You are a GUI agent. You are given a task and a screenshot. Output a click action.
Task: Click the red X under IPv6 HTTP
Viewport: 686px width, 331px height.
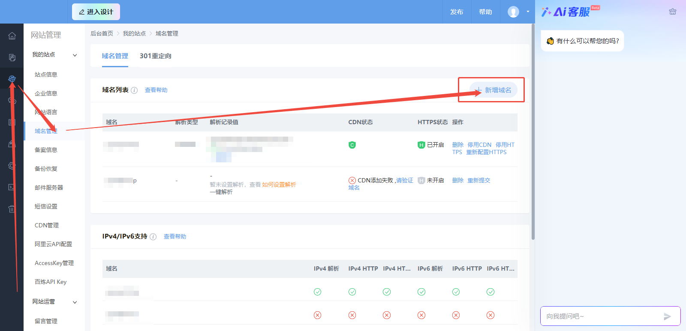[456, 315]
